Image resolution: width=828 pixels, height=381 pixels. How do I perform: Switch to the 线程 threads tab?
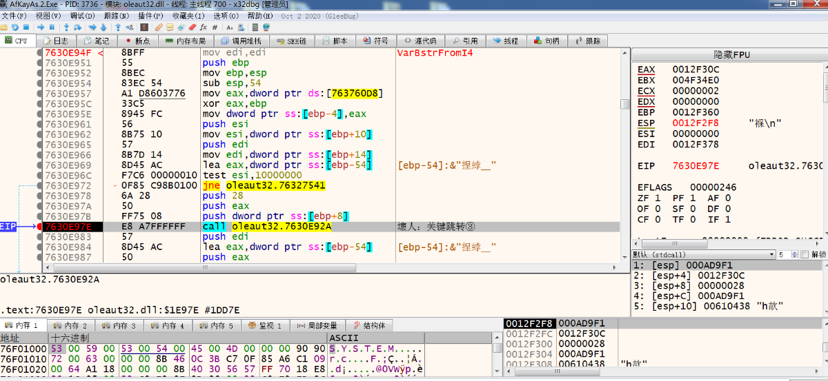pyautogui.click(x=506, y=41)
